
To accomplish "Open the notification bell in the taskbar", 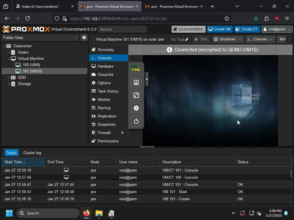I will pos(286,213).
